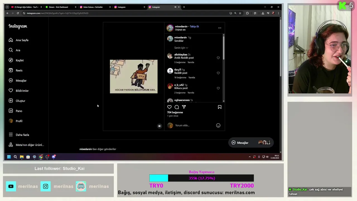The width and height of the screenshot is (357, 201).
Task: Open the floating Mesajlar button
Action: coord(251,143)
